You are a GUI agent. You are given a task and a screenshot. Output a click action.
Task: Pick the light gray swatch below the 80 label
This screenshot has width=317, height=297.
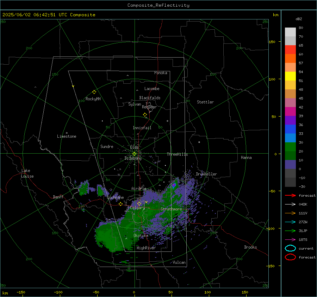290,32
